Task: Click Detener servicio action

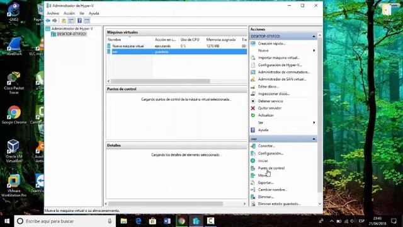Action: tap(270, 101)
